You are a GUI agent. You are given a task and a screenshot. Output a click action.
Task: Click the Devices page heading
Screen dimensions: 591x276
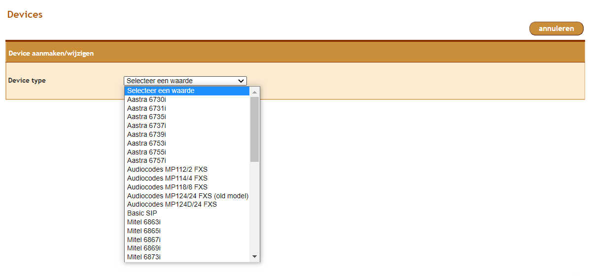pyautogui.click(x=25, y=15)
